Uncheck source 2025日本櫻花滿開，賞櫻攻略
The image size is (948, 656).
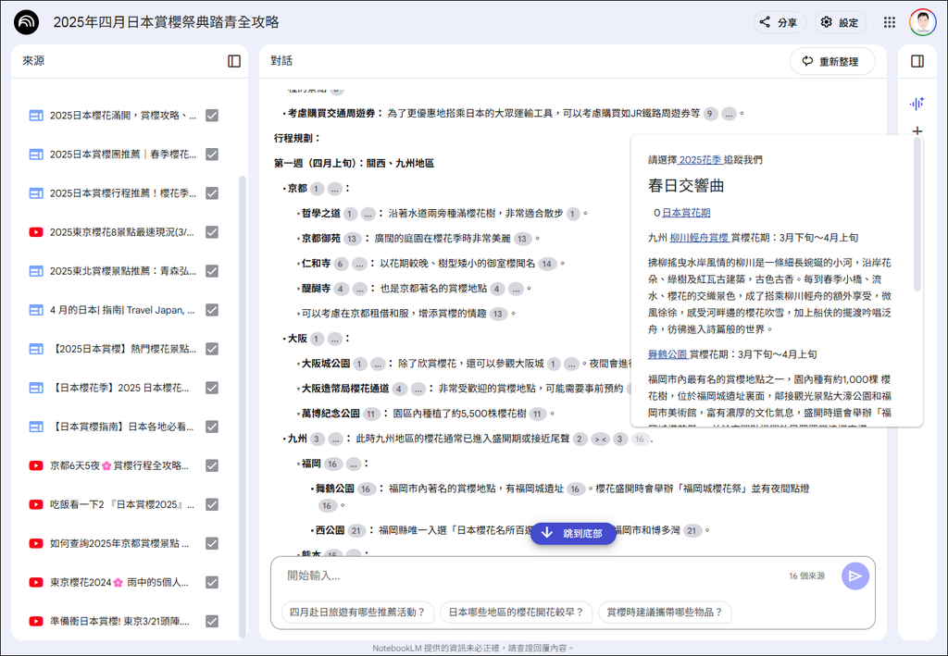(212, 116)
